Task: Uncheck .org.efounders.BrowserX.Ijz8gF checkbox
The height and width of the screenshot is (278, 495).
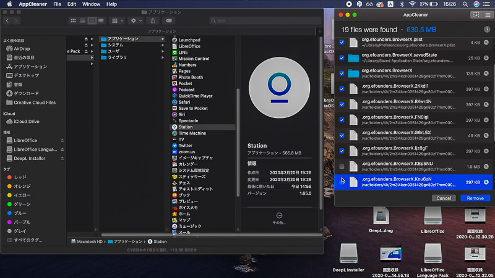Action: click(x=342, y=151)
